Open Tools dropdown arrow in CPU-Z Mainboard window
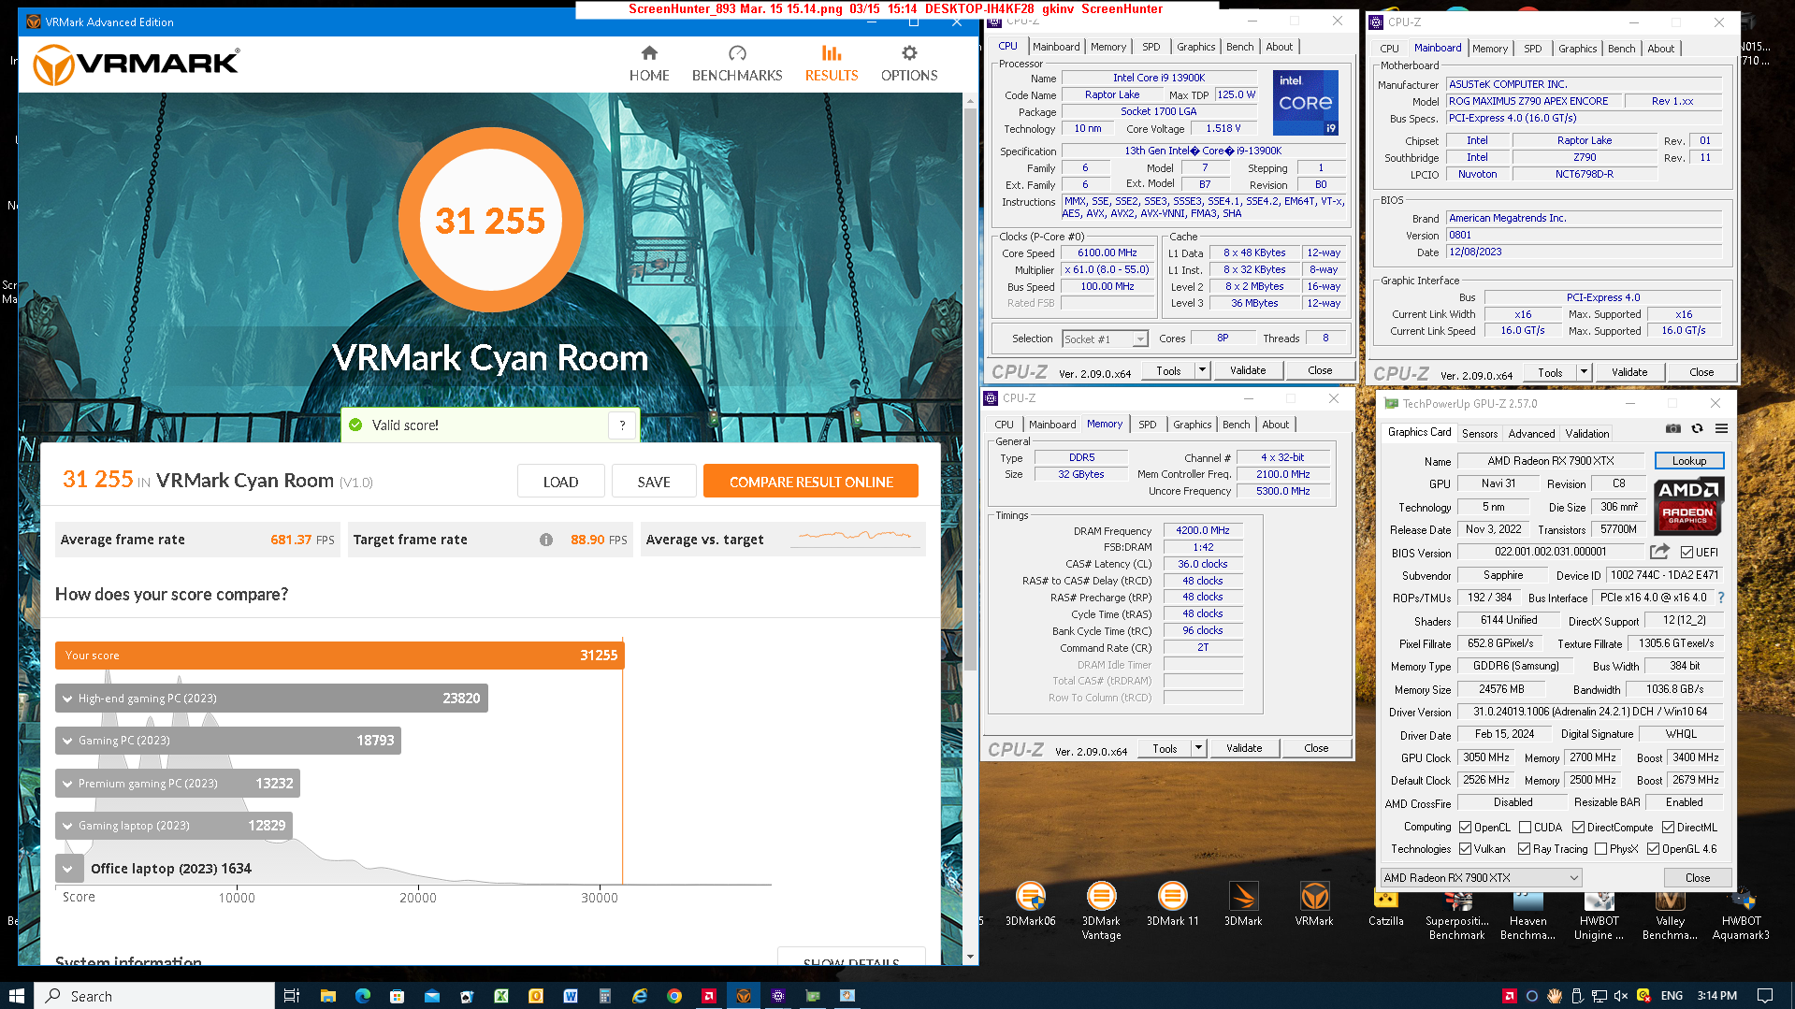The height and width of the screenshot is (1009, 1795). pos(1584,372)
